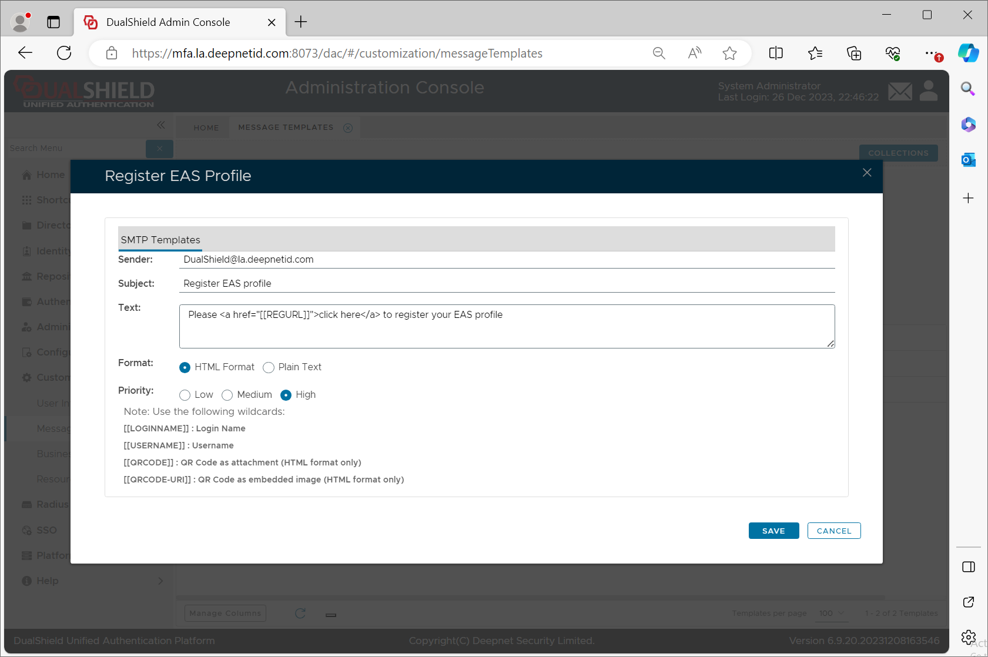988x657 pixels.
Task: Open the browser Collections icon
Action: [x=854, y=53]
